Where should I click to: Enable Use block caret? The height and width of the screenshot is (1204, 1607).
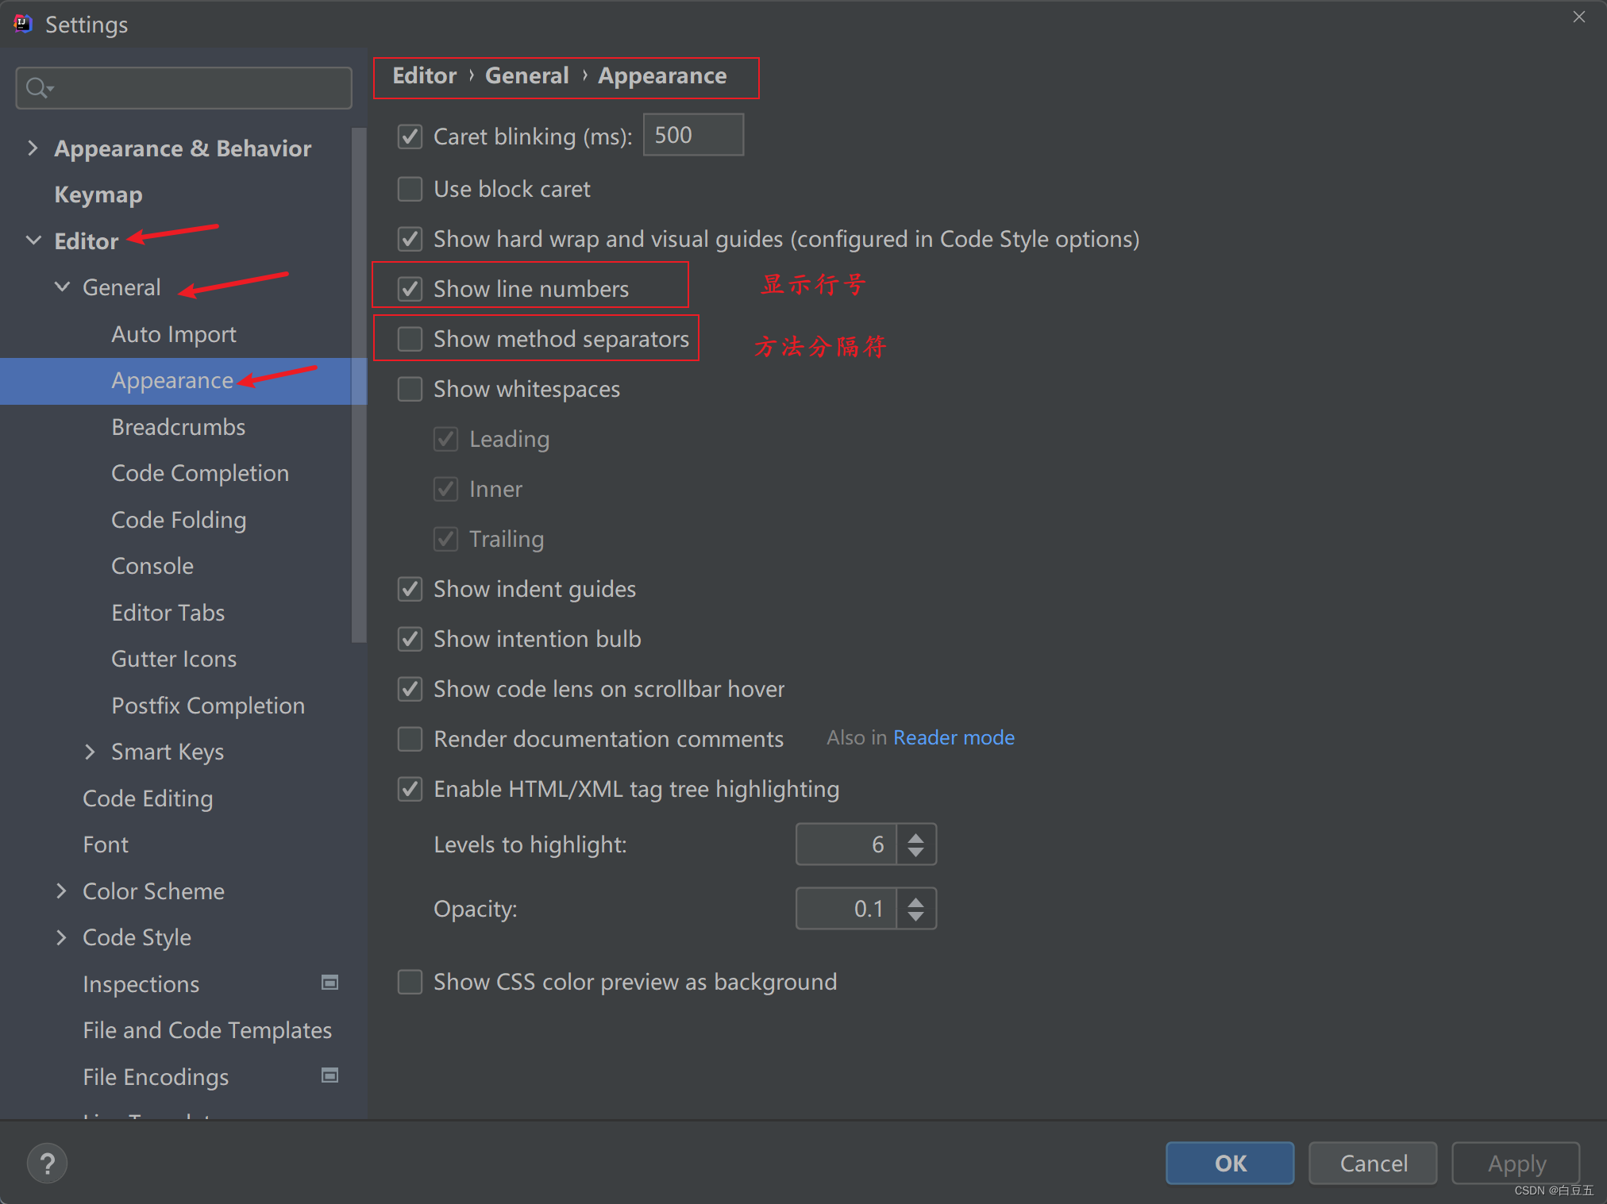coord(410,189)
